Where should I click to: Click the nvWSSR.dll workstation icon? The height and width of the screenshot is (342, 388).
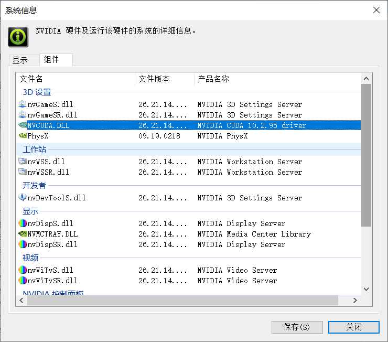pos(22,172)
